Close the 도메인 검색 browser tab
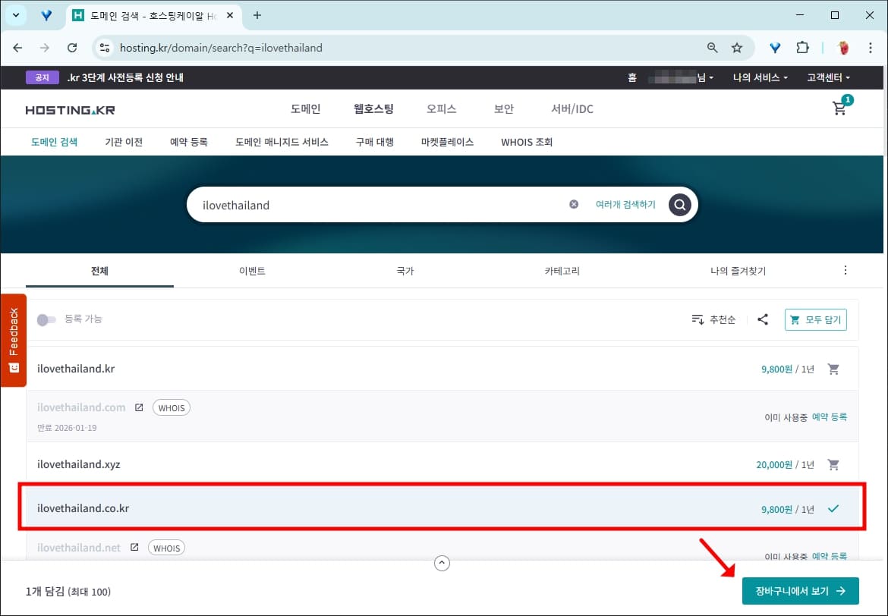Screen dimensions: 888x616 tap(230, 16)
